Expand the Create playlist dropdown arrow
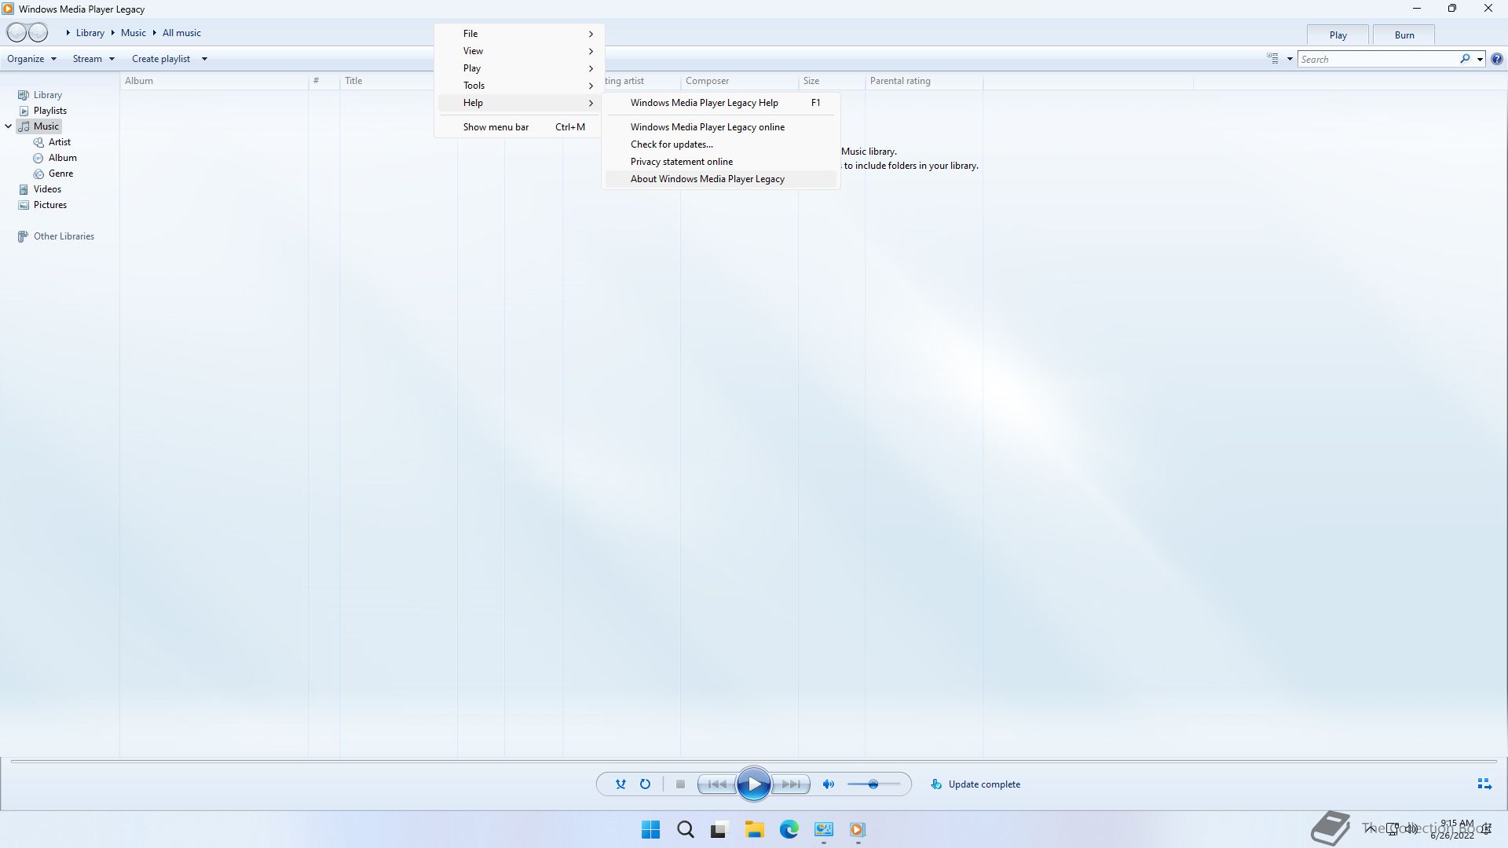This screenshot has height=848, width=1508. tap(204, 59)
